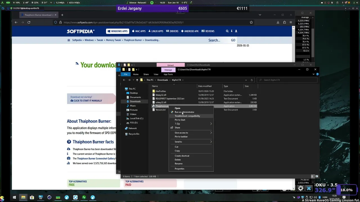Click Softpedia user account icon
This screenshot has height=202, width=360.
click(x=236, y=31)
